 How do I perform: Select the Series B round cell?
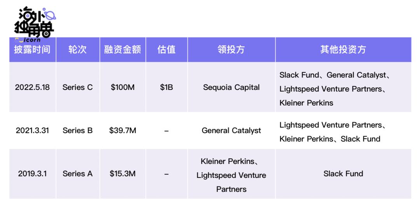click(78, 131)
